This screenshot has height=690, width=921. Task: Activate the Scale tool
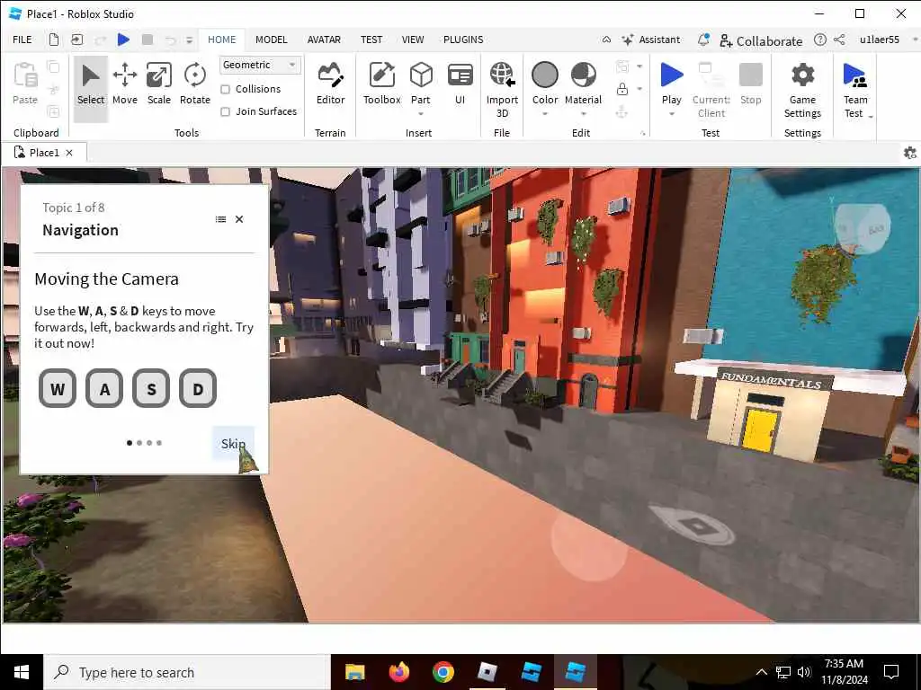click(x=158, y=85)
